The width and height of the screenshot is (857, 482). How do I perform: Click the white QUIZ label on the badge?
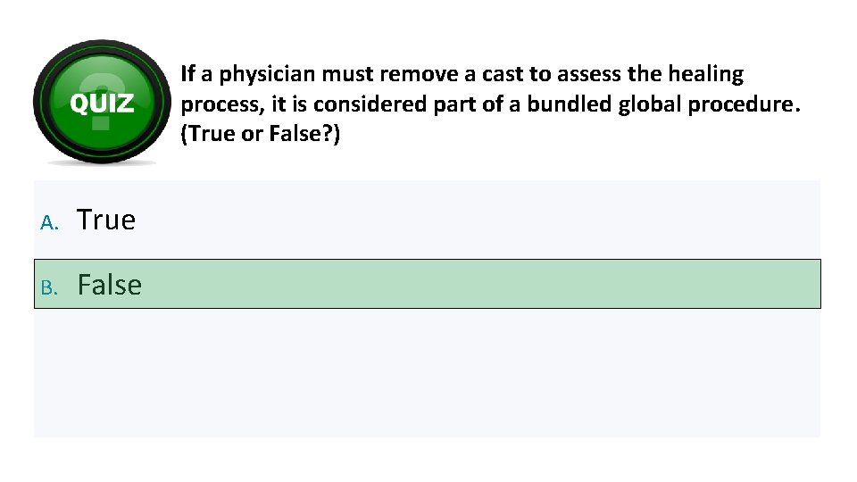(x=102, y=104)
